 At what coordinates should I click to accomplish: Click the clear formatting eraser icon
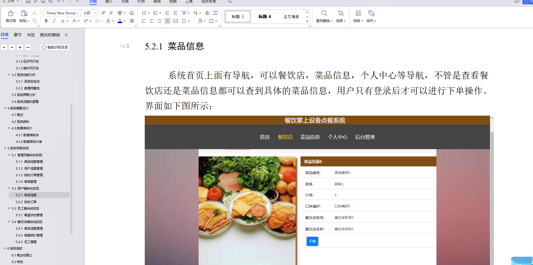coord(132,13)
